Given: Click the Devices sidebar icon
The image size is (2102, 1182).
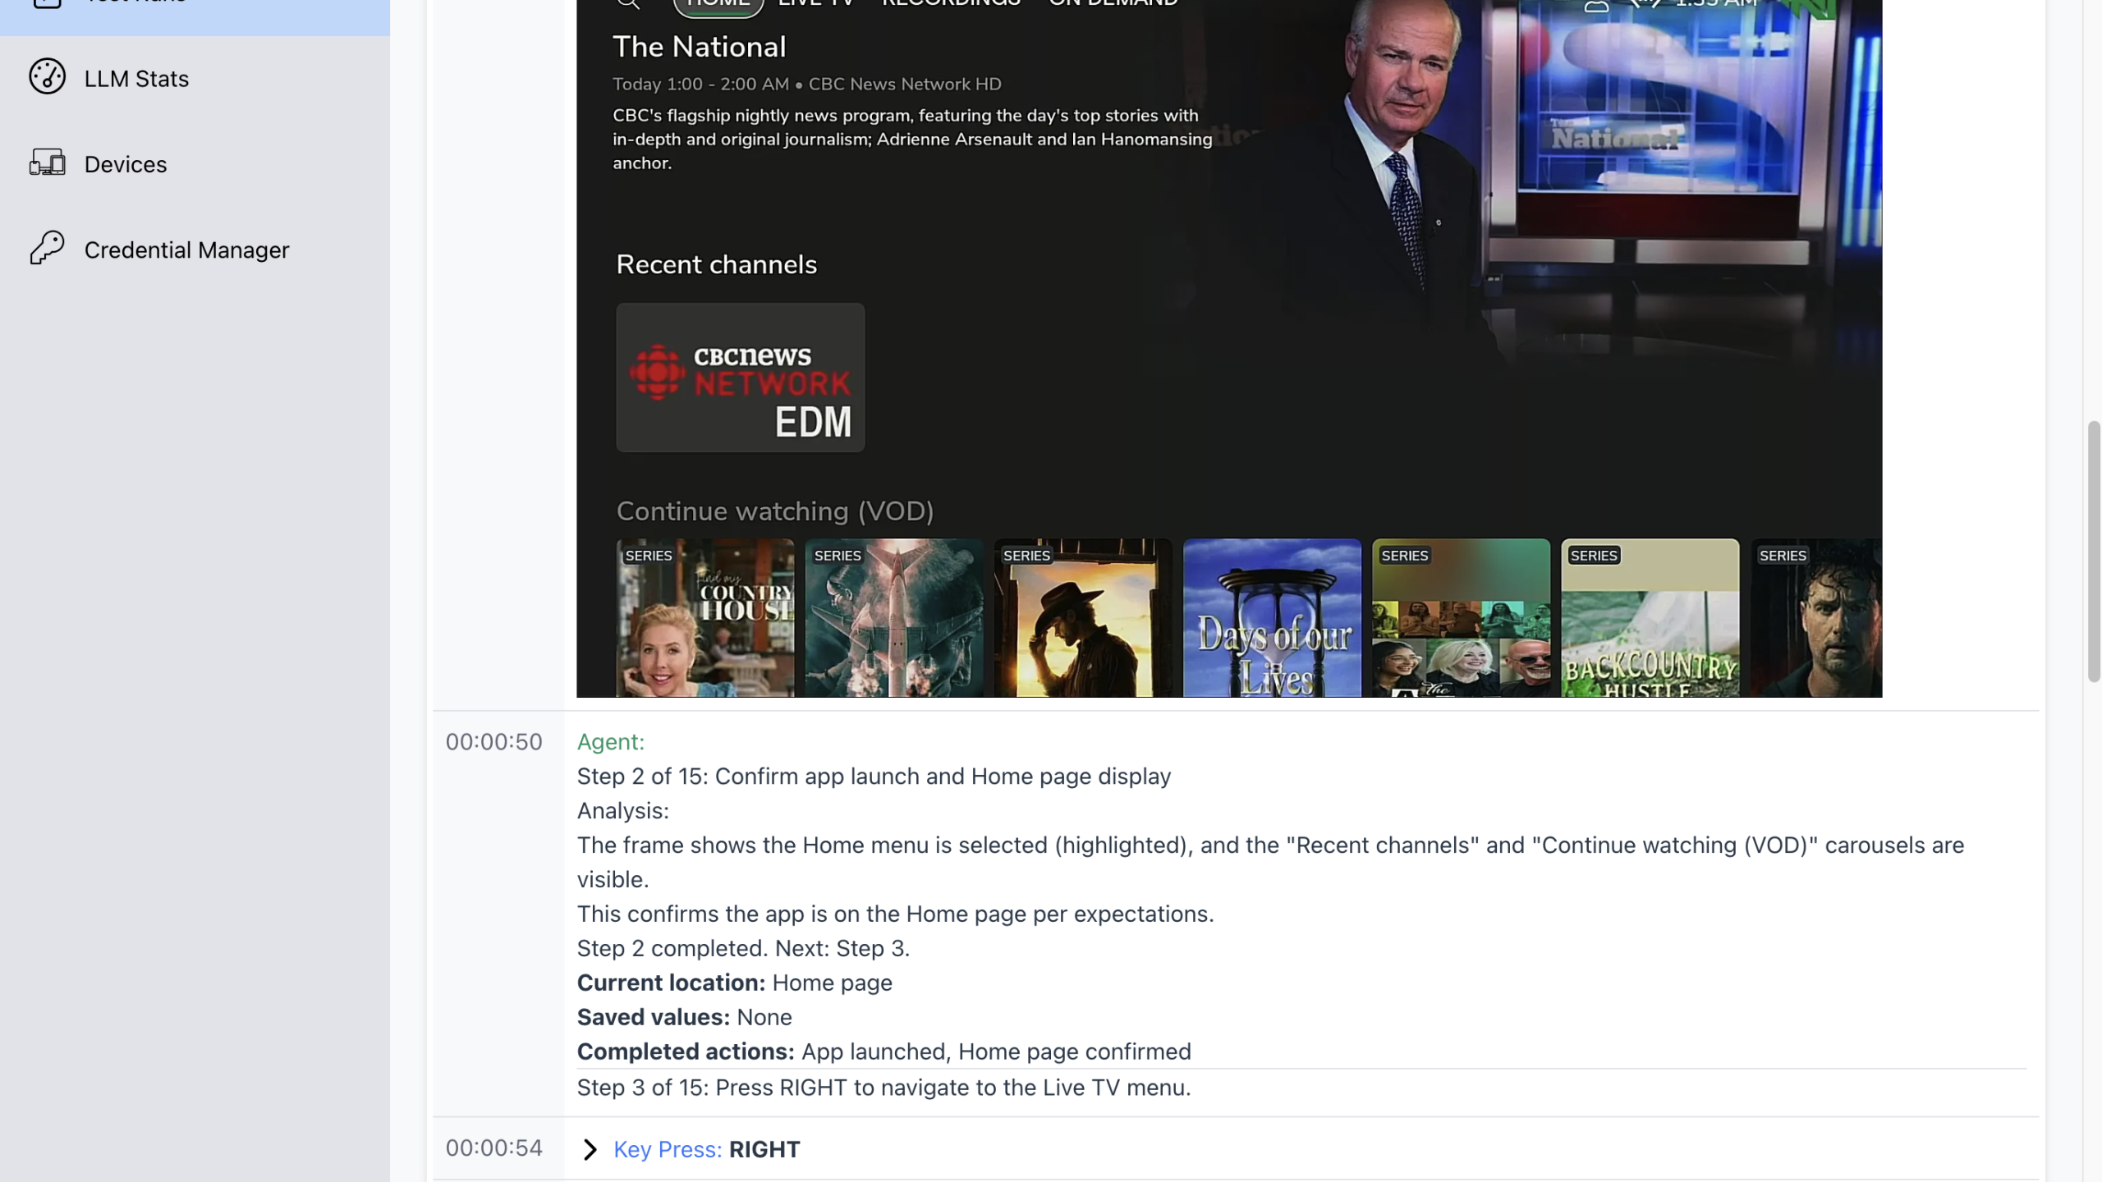Looking at the screenshot, I should 47,163.
